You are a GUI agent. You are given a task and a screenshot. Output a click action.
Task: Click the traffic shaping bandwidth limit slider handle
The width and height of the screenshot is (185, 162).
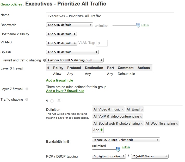118,149
